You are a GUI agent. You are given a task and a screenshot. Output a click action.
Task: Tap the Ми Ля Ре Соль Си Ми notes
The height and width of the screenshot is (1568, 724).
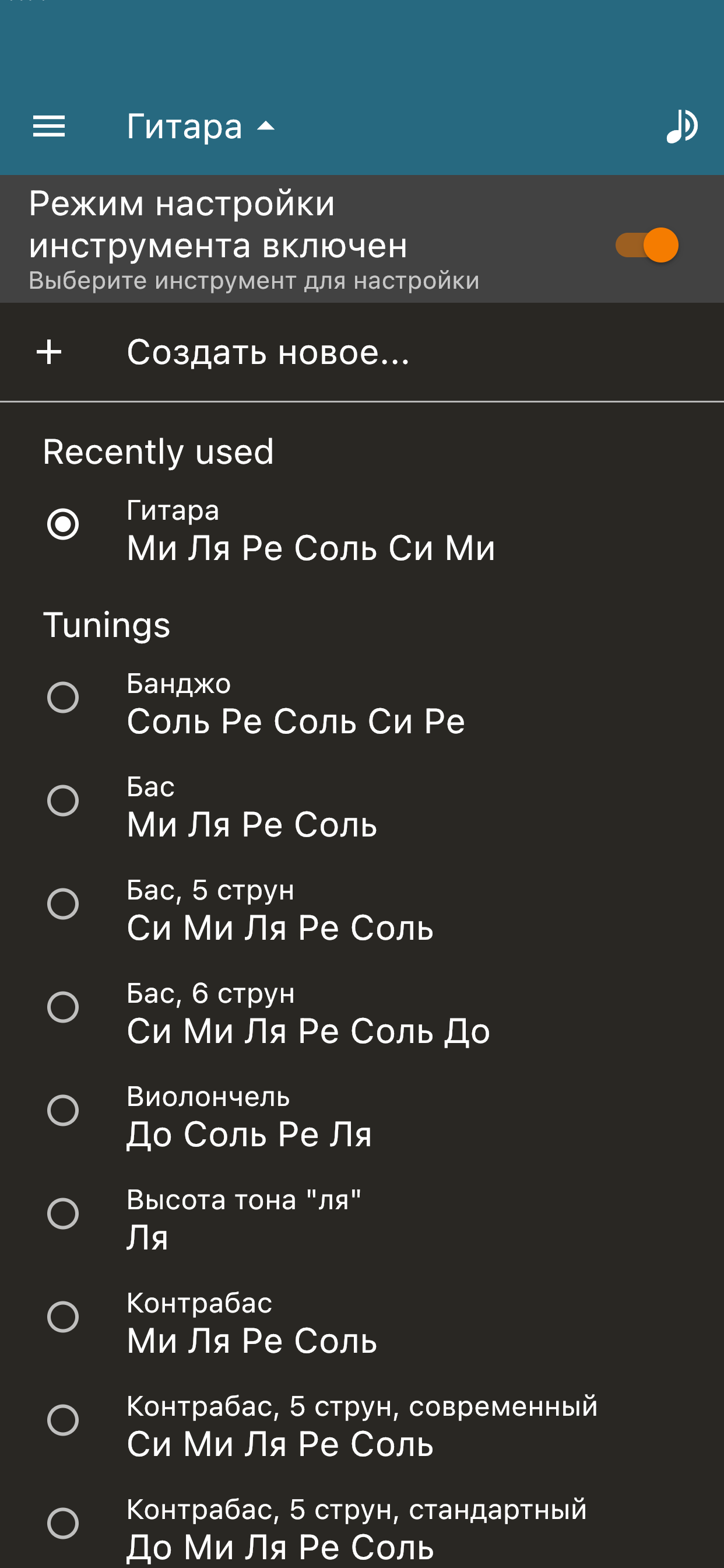pyautogui.click(x=310, y=548)
